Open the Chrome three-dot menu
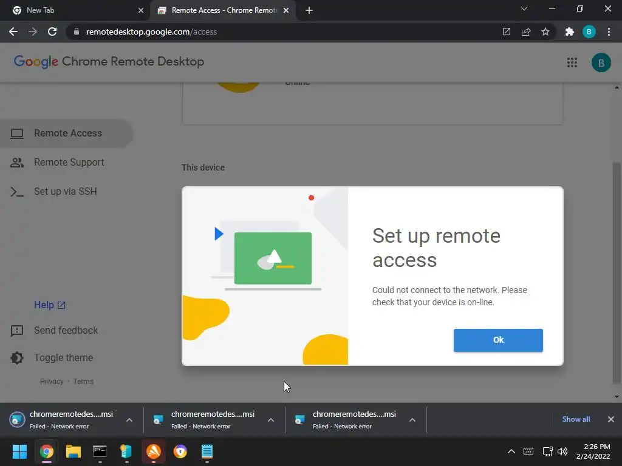This screenshot has width=622, height=466. 609,32
